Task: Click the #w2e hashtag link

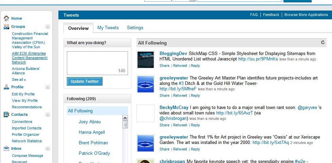Action: point(300,161)
